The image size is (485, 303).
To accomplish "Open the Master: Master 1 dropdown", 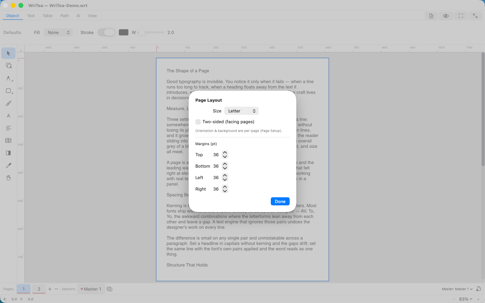I will point(457,289).
